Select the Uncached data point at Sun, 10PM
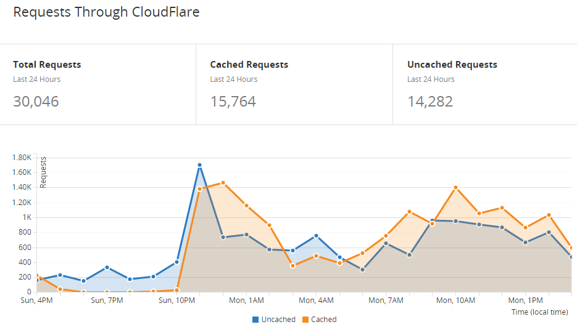This screenshot has width=577, height=327. (x=176, y=262)
